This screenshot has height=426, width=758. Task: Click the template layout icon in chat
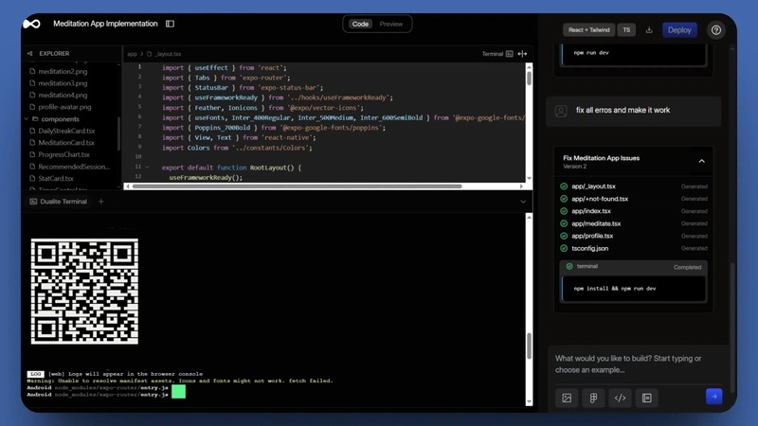[646, 398]
